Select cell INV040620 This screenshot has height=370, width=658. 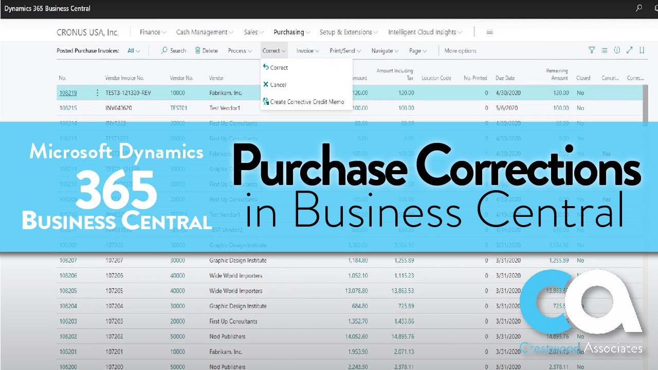click(x=119, y=108)
